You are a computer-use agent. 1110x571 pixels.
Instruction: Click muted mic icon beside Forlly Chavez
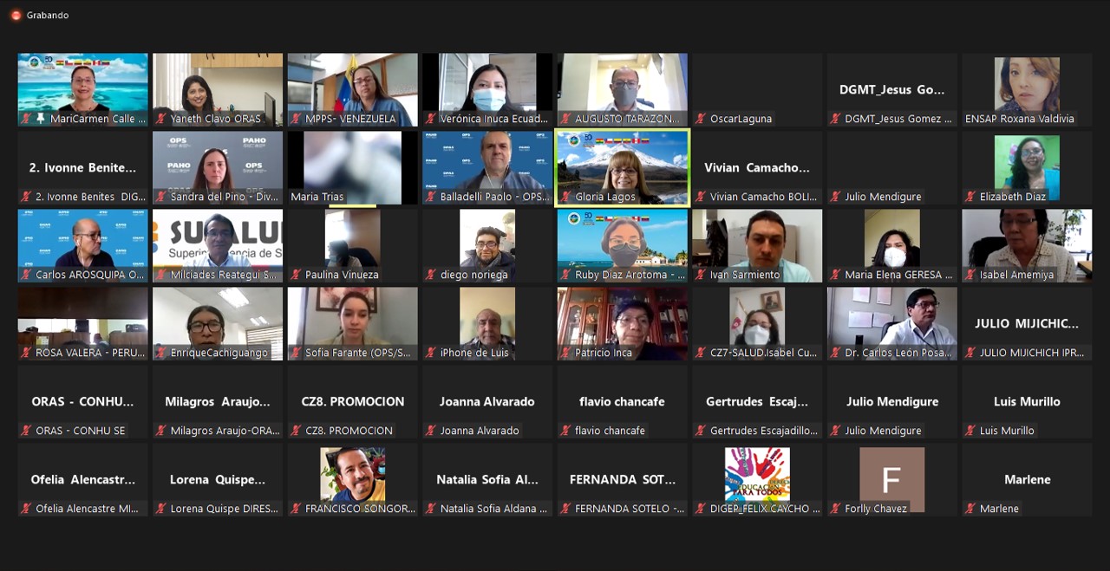pos(834,509)
